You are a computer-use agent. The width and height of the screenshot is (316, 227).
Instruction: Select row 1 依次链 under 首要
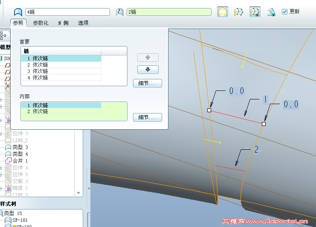(x=61, y=58)
